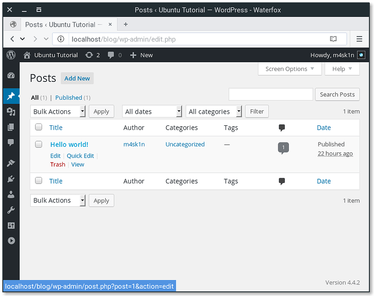Click the Collapse menu arrow icon
Viewport: 374px width, 296px height.
11,241
